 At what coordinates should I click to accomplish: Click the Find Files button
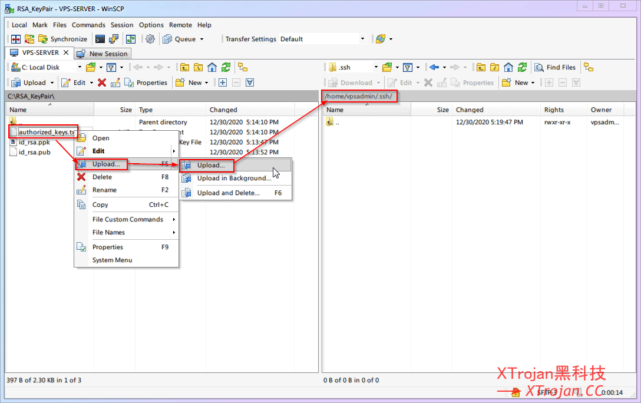555,67
